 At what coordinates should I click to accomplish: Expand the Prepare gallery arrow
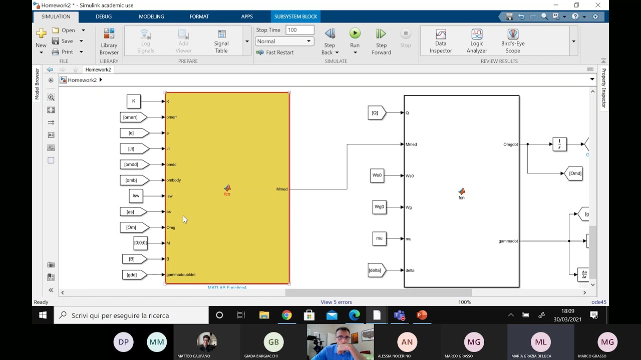pyautogui.click(x=247, y=41)
